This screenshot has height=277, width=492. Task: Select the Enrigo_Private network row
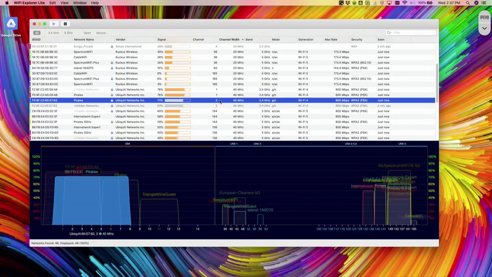[x=233, y=46]
